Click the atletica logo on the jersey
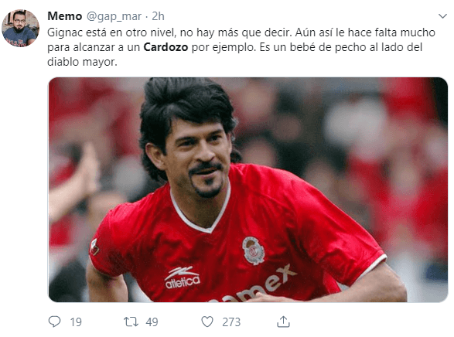The height and width of the screenshot is (337, 454). pos(183,277)
